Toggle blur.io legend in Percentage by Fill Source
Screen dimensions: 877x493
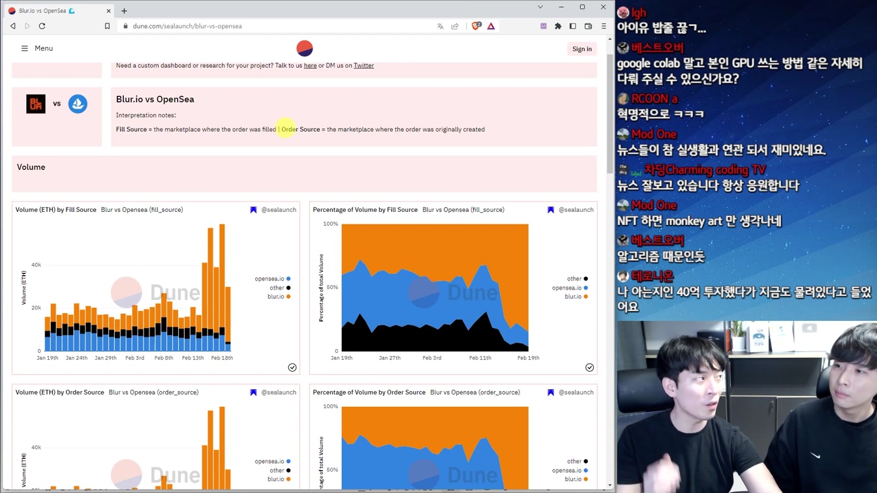pyautogui.click(x=577, y=297)
